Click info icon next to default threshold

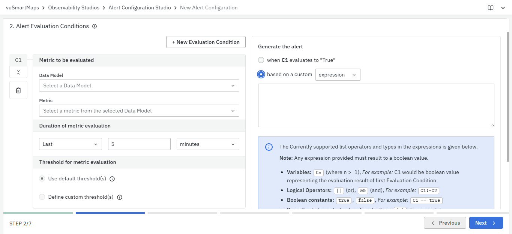112,179
